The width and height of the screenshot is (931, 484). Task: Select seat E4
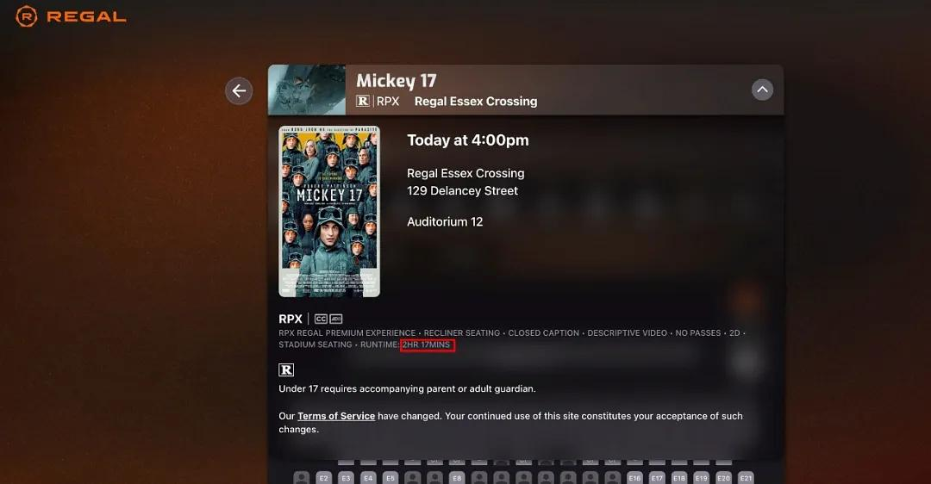[368, 478]
